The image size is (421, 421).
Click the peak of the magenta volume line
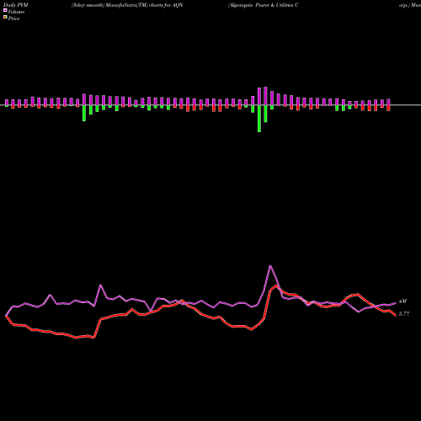point(270,265)
